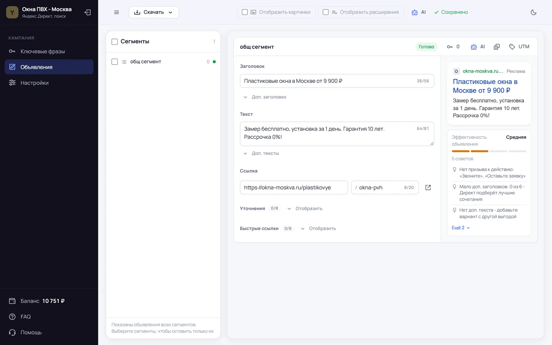The width and height of the screenshot is (552, 345).
Task: Click the Средняя effectiveness label
Action: (x=516, y=137)
